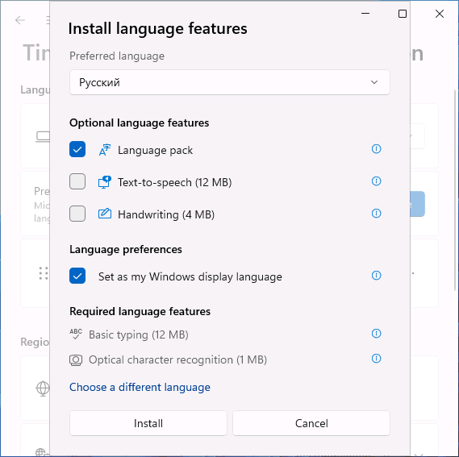Click Optical character recognition (1 MB) label

[x=177, y=359]
